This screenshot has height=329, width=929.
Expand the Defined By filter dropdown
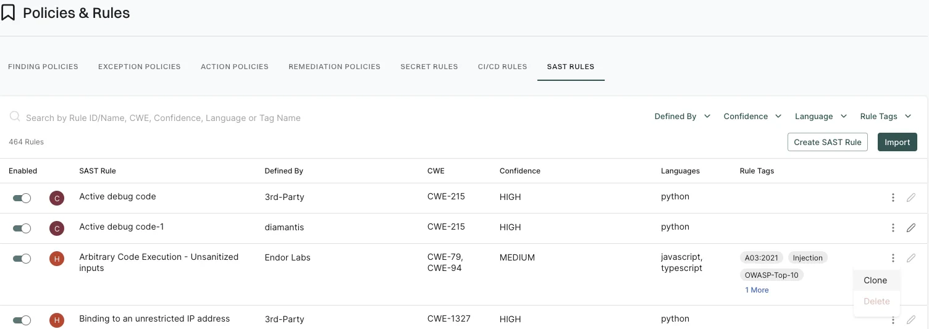point(683,117)
